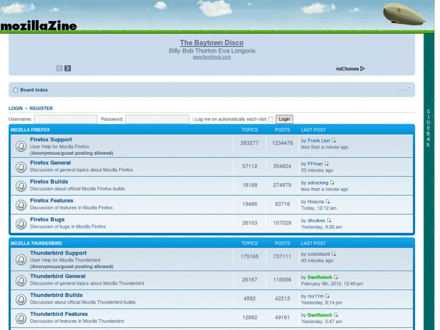Screen dimensions: 440x330
Task: View latest post icon by Hoocna
Action: click(x=328, y=201)
